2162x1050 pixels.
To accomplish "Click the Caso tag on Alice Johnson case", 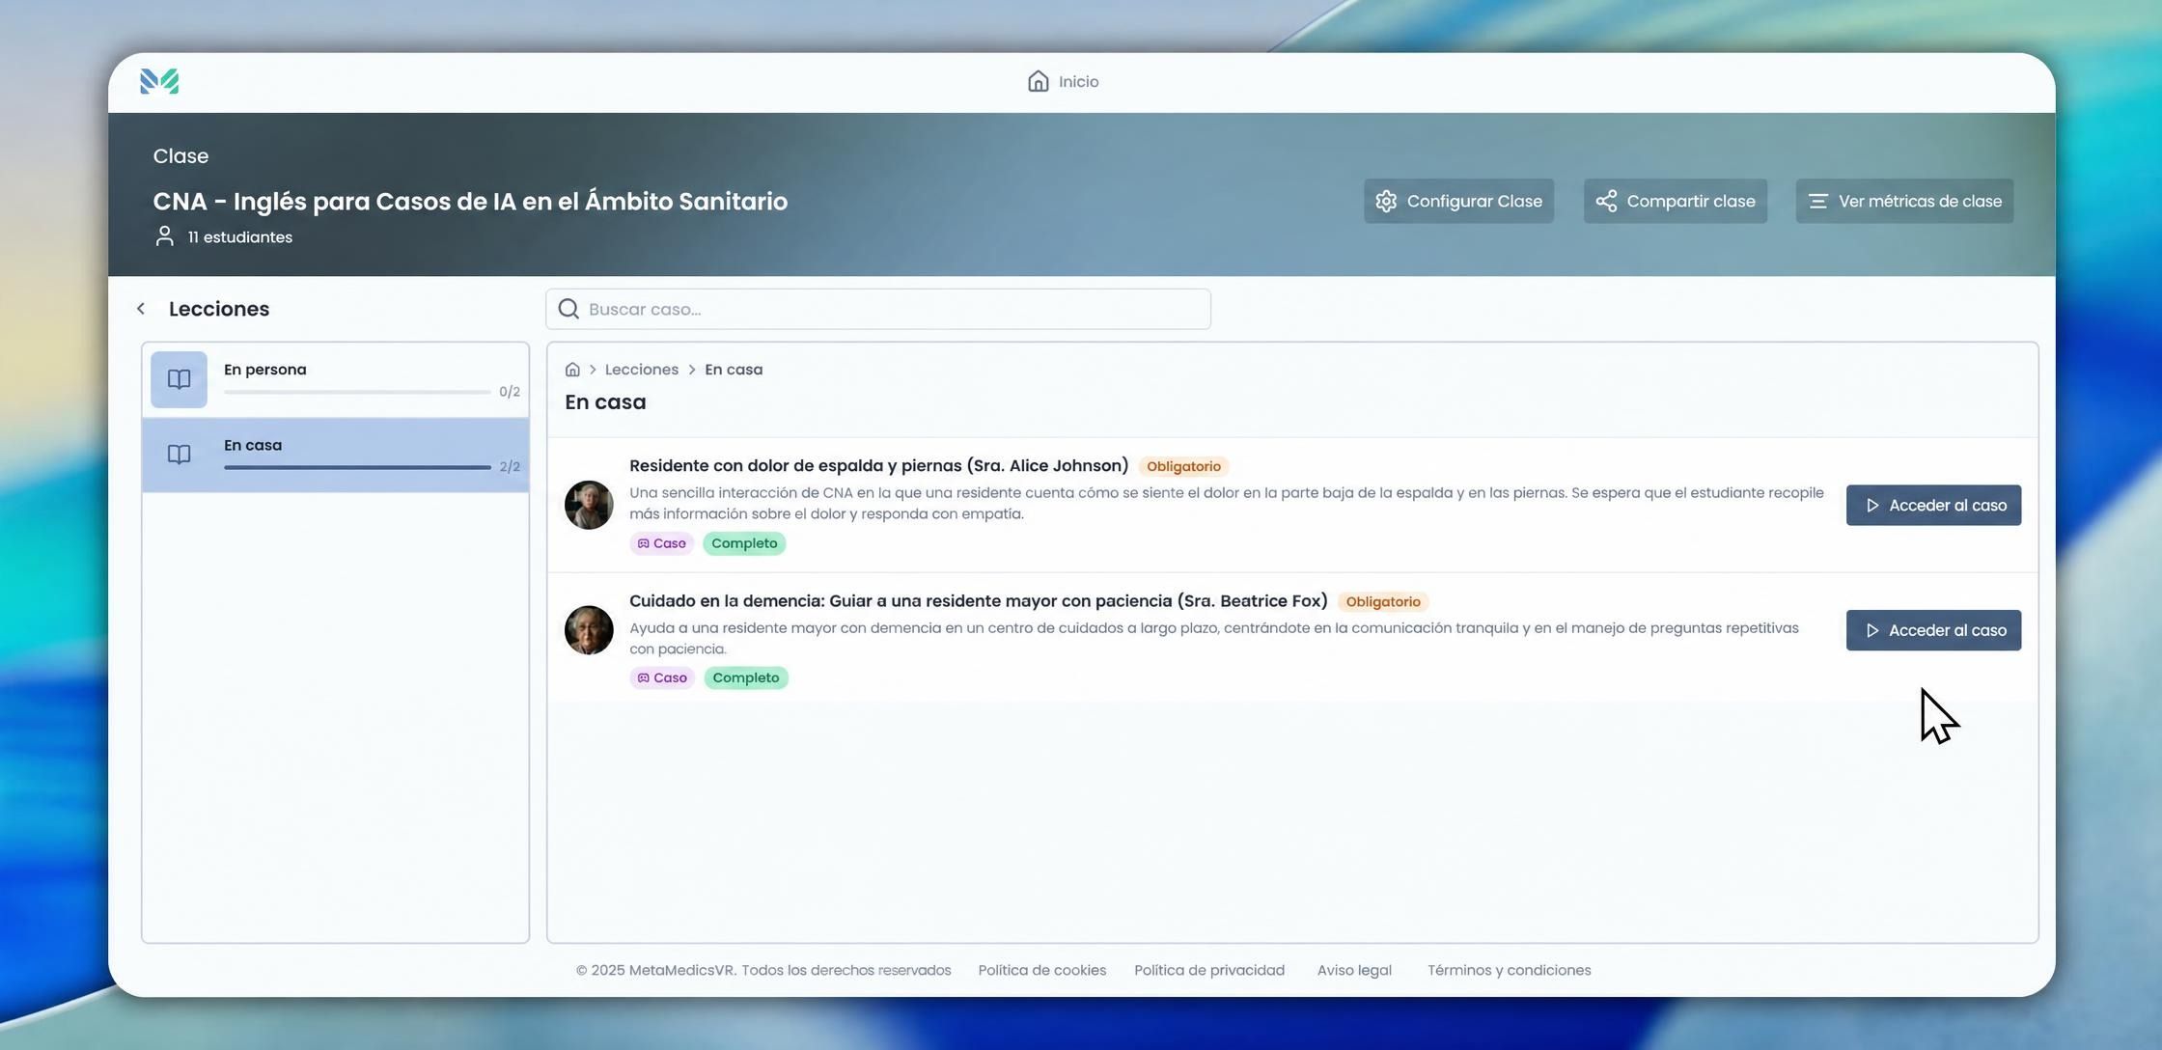I will [x=662, y=543].
